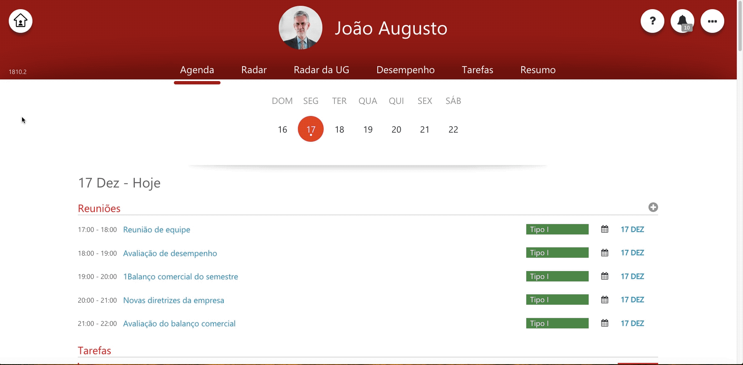View the Resumo tab
Image resolution: width=743 pixels, height=365 pixels.
(538, 70)
